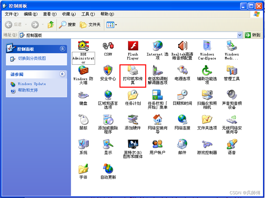Open 安全中心 shield icon
265x198 pixels.
(x=108, y=71)
